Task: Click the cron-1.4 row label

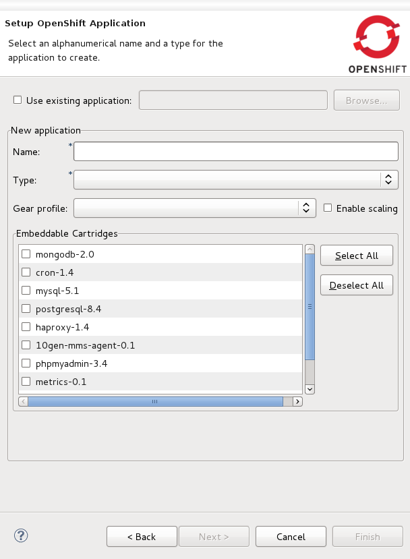Action: point(55,272)
